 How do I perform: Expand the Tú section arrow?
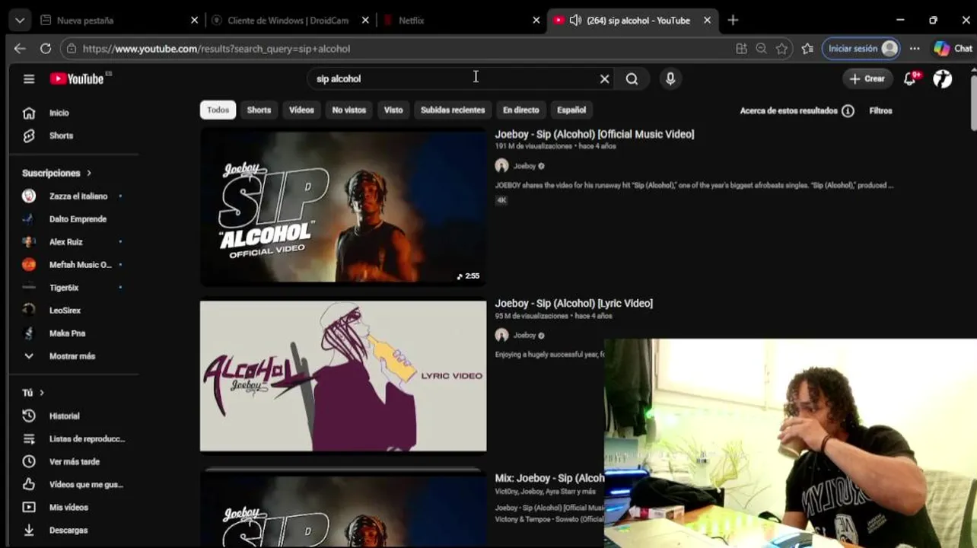coord(41,393)
